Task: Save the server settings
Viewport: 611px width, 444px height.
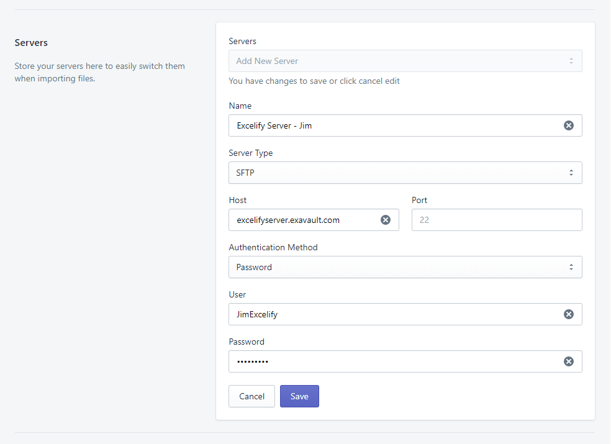Action: point(299,396)
